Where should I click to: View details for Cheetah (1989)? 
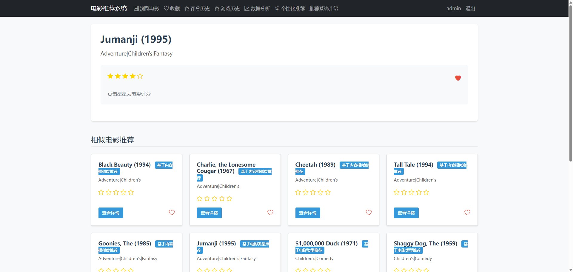point(308,213)
